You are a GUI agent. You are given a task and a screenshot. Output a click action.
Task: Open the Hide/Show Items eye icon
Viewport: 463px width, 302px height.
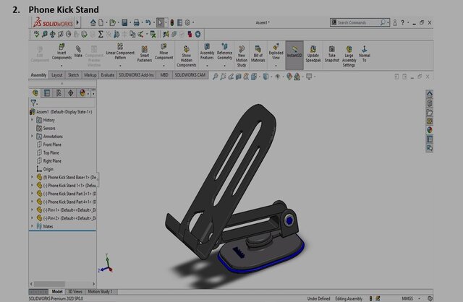click(277, 77)
